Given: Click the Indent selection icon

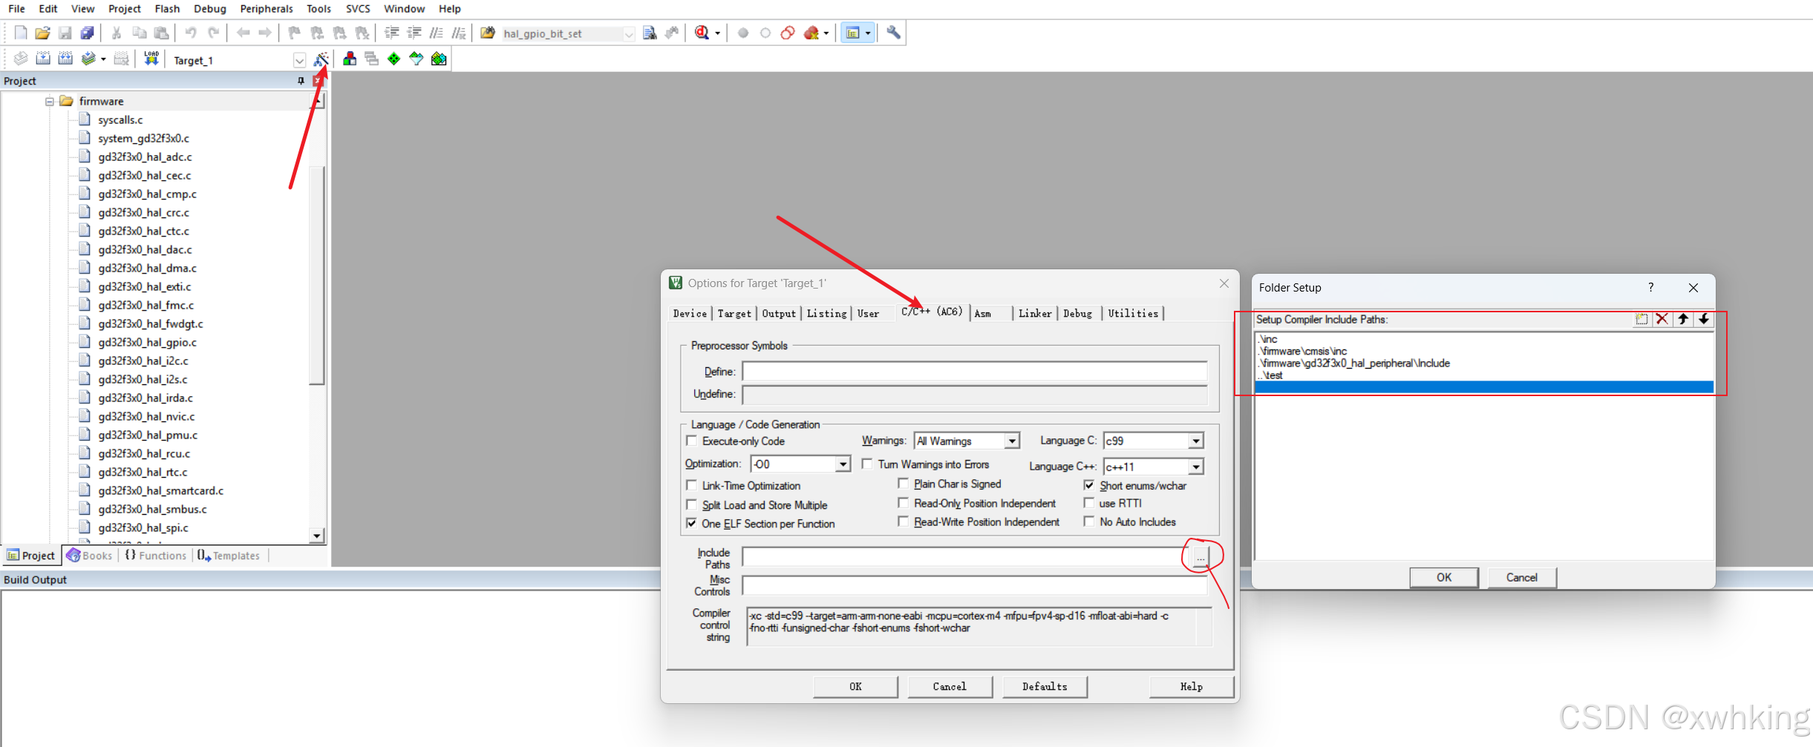Looking at the screenshot, I should [391, 33].
